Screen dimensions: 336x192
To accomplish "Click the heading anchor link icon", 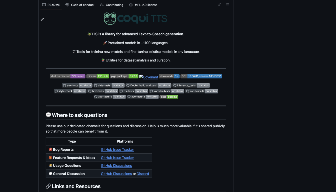I will [42, 19].
